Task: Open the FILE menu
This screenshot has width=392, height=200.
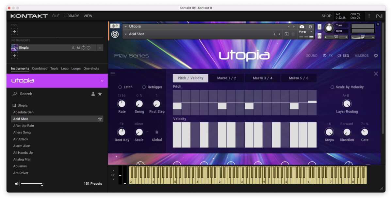Action: [x=56, y=16]
